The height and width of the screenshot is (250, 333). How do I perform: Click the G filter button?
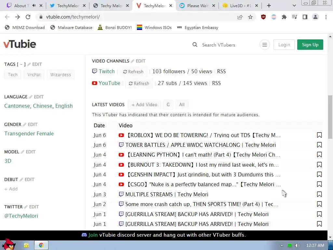point(168,104)
